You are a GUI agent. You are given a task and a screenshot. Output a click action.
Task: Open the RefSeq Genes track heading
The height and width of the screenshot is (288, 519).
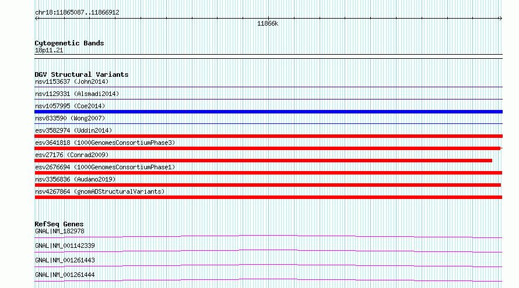(59, 224)
